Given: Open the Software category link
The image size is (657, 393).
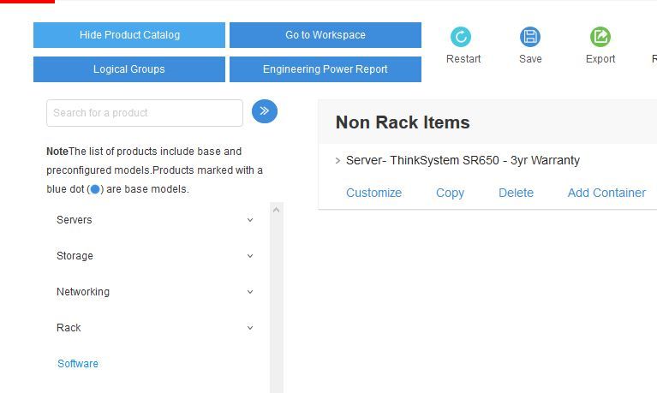Looking at the screenshot, I should 78,364.
